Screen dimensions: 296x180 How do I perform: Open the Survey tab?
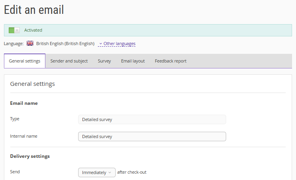click(104, 61)
